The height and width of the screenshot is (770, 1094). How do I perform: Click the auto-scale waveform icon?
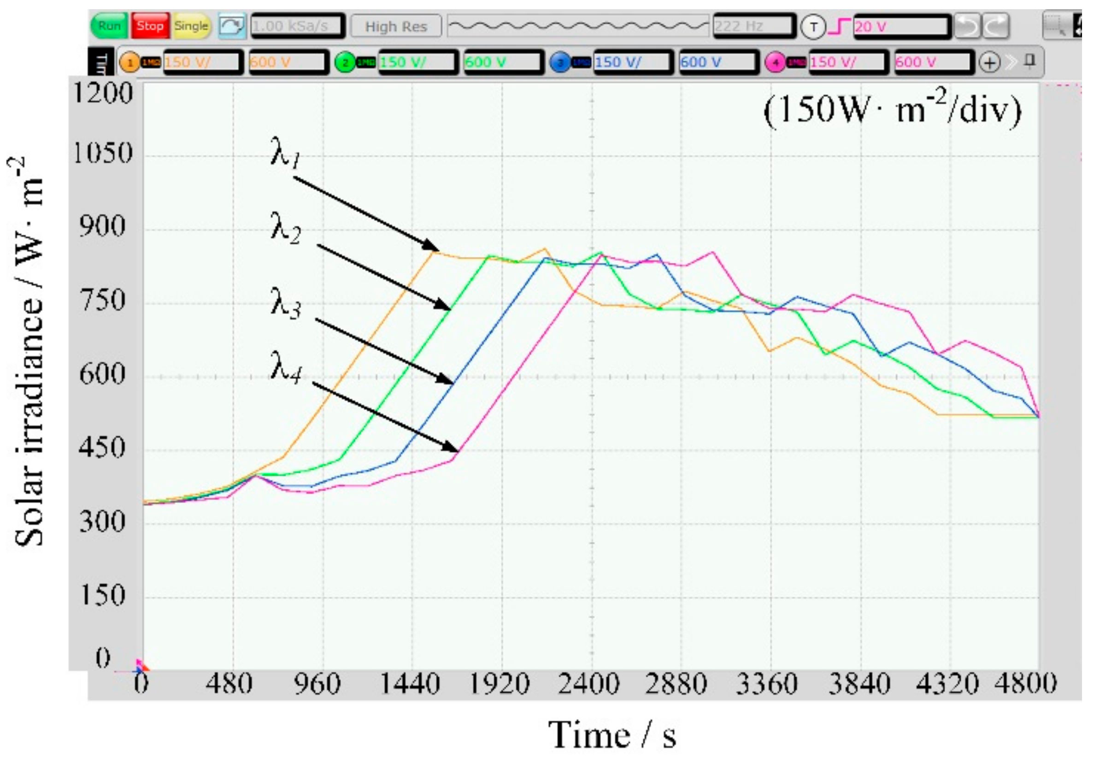tap(232, 26)
